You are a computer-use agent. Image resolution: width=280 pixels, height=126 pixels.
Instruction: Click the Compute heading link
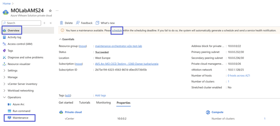pos(217,112)
